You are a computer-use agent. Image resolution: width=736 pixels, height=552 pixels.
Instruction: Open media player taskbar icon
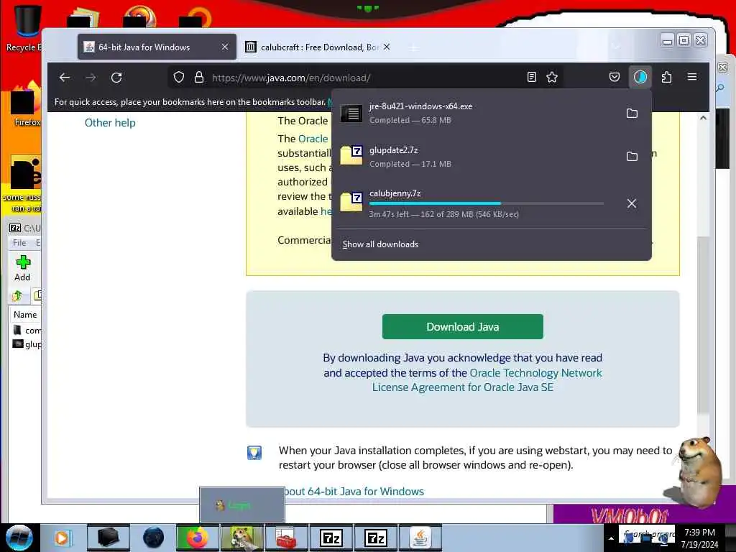click(62, 538)
